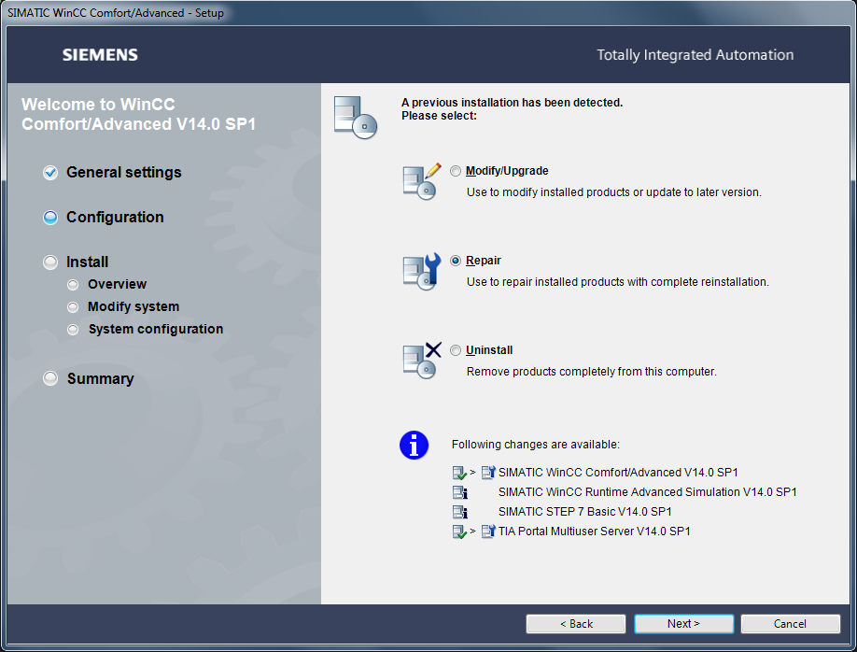857x652 pixels.
Task: Click the Summary step indicator icon
Action: point(50,378)
